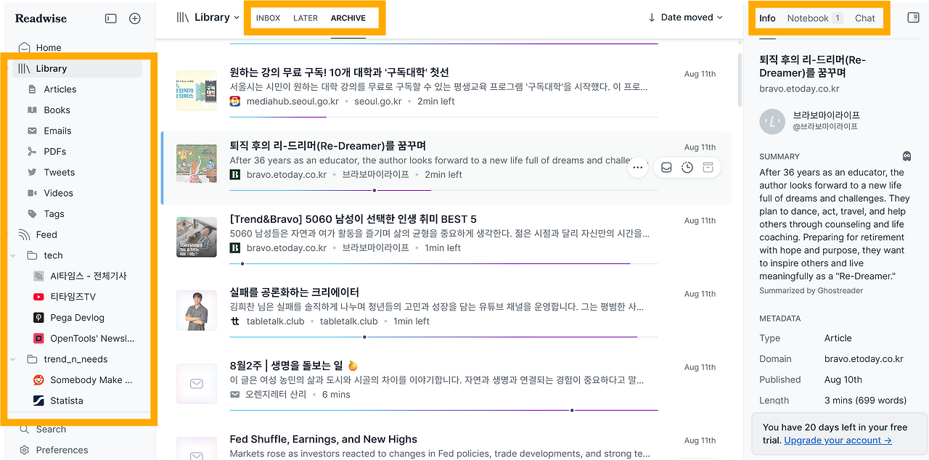Open the Home page

tap(48, 48)
